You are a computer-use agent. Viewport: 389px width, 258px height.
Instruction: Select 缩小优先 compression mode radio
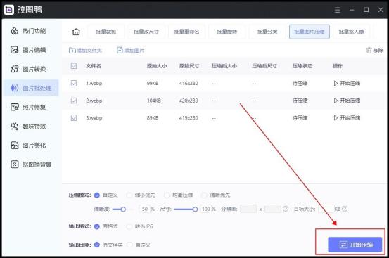(129, 195)
